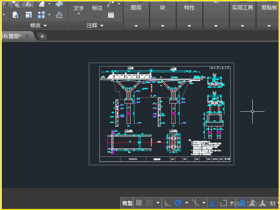Toggle Snap mode dotted grid icon

tap(149, 203)
